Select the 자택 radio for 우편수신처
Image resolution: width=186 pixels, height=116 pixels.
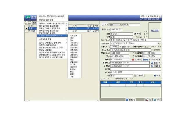[149, 46]
